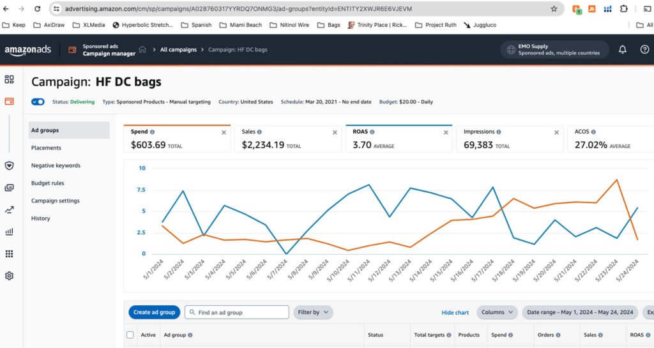Reload the page with refresh icon
The height and width of the screenshot is (348, 654).
point(38,9)
